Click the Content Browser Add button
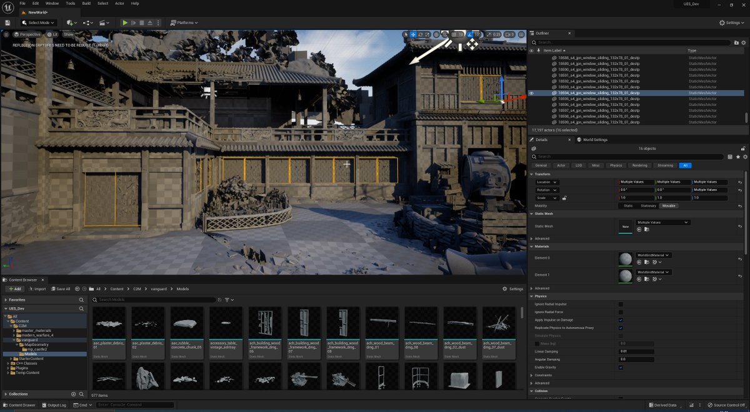 pyautogui.click(x=14, y=289)
